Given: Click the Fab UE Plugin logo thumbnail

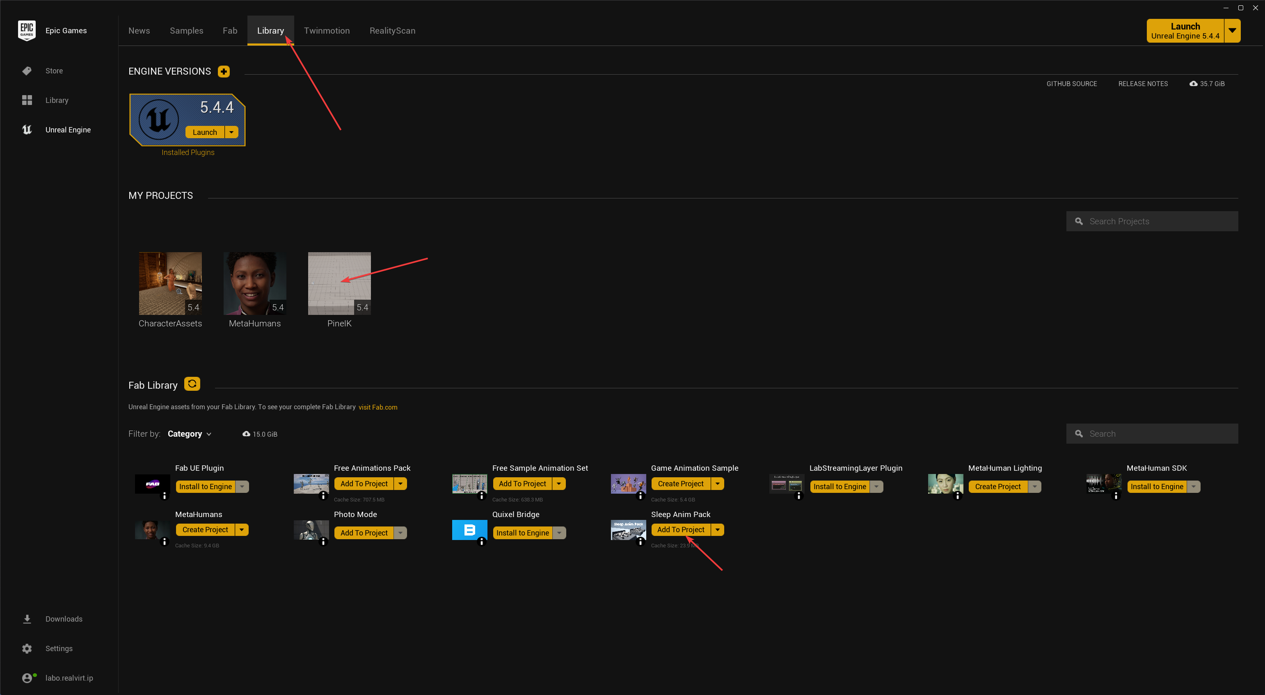Looking at the screenshot, I should [152, 484].
